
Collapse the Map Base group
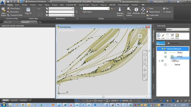(159, 61)
